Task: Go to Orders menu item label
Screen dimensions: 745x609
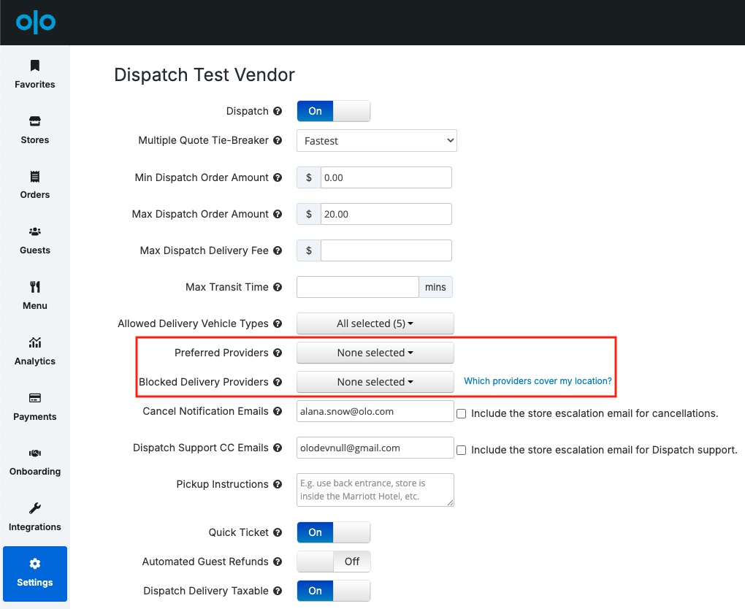Action: click(x=34, y=195)
